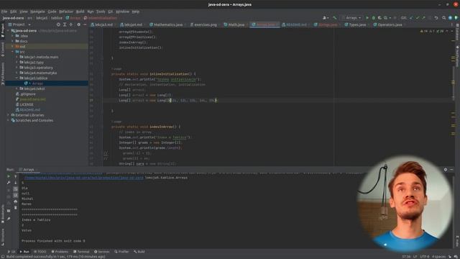Click the Git commit checkmark icon
Screen dimensions: 460x259
[x=417, y=18]
